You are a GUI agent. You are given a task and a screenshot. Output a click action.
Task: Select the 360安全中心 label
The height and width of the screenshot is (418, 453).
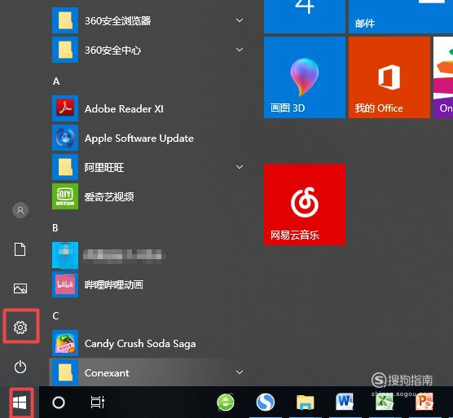[x=113, y=51]
